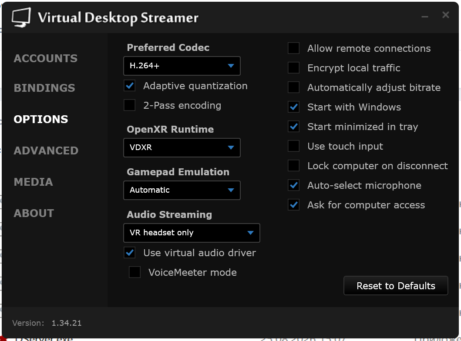Uncheck Auto-select microphone
Viewport: 461px width, 341px height.
pyautogui.click(x=294, y=185)
